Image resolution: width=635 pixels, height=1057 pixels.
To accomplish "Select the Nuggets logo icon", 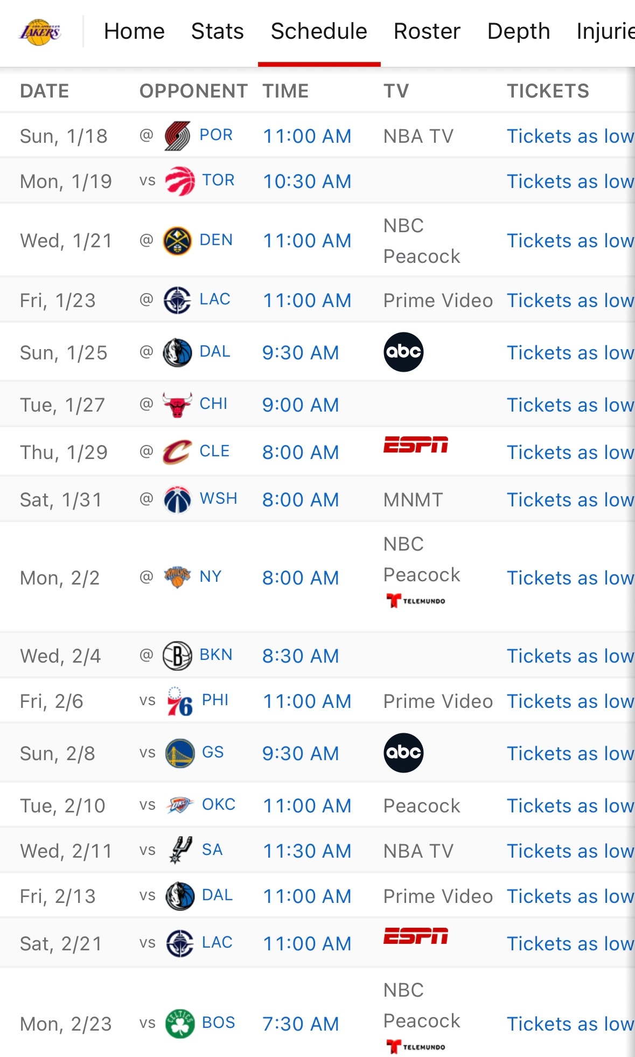I will (x=177, y=240).
